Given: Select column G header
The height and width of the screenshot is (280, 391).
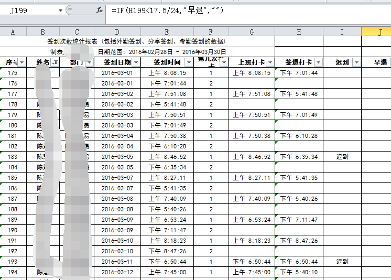Looking at the screenshot, I should tap(252, 31).
